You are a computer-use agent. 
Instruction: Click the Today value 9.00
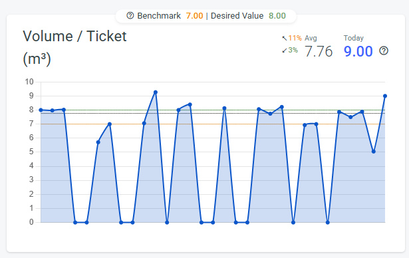click(x=358, y=51)
